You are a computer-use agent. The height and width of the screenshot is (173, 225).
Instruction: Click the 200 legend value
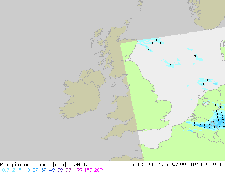[98, 170]
